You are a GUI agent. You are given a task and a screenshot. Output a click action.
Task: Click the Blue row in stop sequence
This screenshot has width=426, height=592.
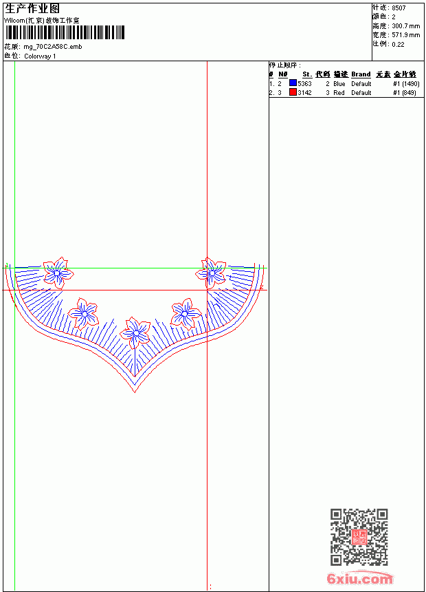pyautogui.click(x=344, y=83)
